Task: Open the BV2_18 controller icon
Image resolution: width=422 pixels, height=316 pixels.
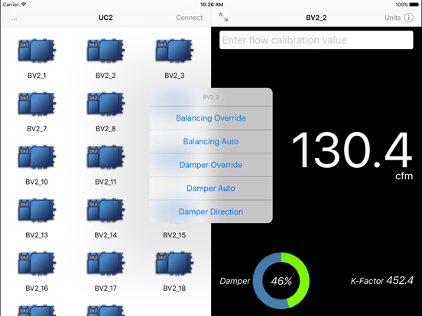Action: (174, 263)
